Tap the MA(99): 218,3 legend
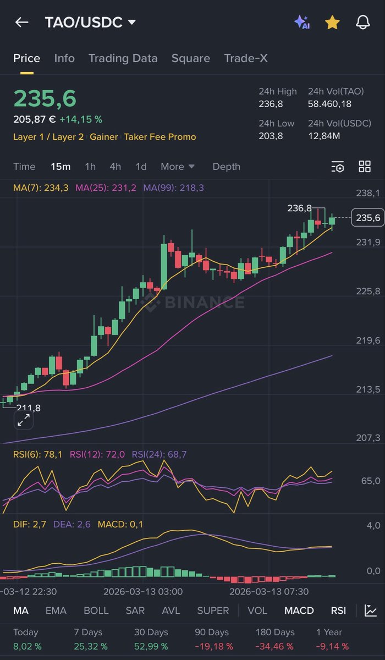This screenshot has width=385, height=660. [174, 188]
